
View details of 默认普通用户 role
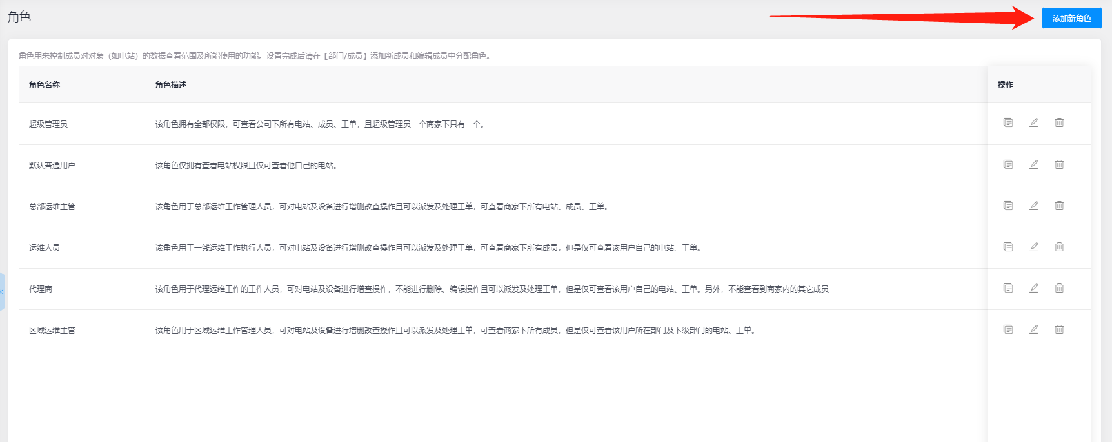[x=1008, y=164]
